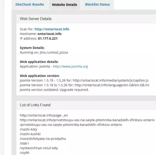Open the Blacklist Status tab
Screen dimensions: 156x155
click(x=97, y=5)
